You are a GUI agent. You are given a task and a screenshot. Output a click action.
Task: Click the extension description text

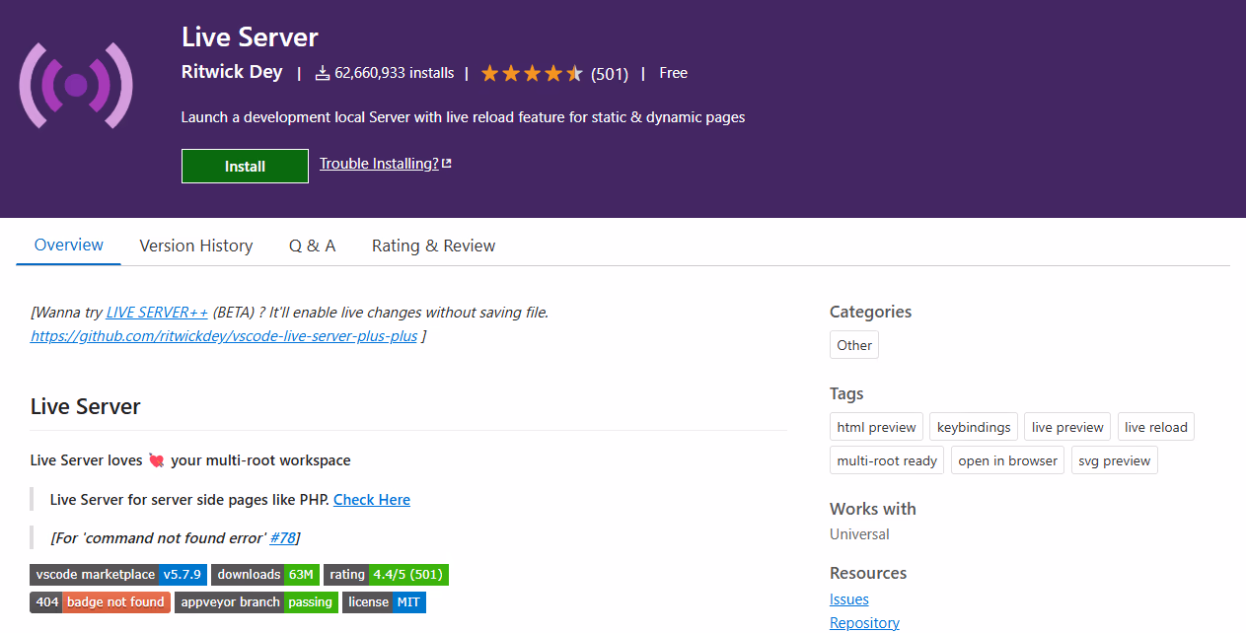pyautogui.click(x=463, y=117)
